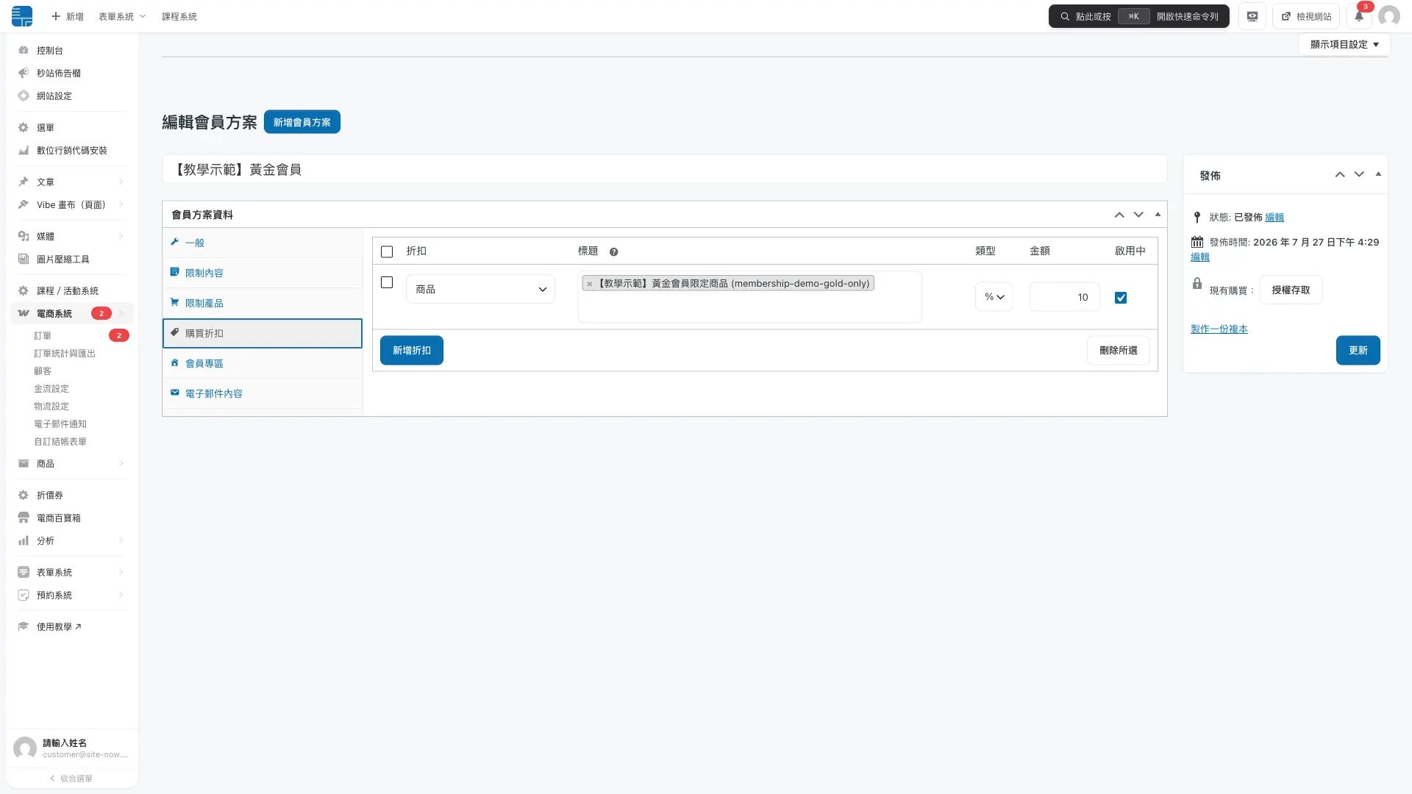Click the help icon next to 標題
The height and width of the screenshot is (794, 1412).
point(613,251)
